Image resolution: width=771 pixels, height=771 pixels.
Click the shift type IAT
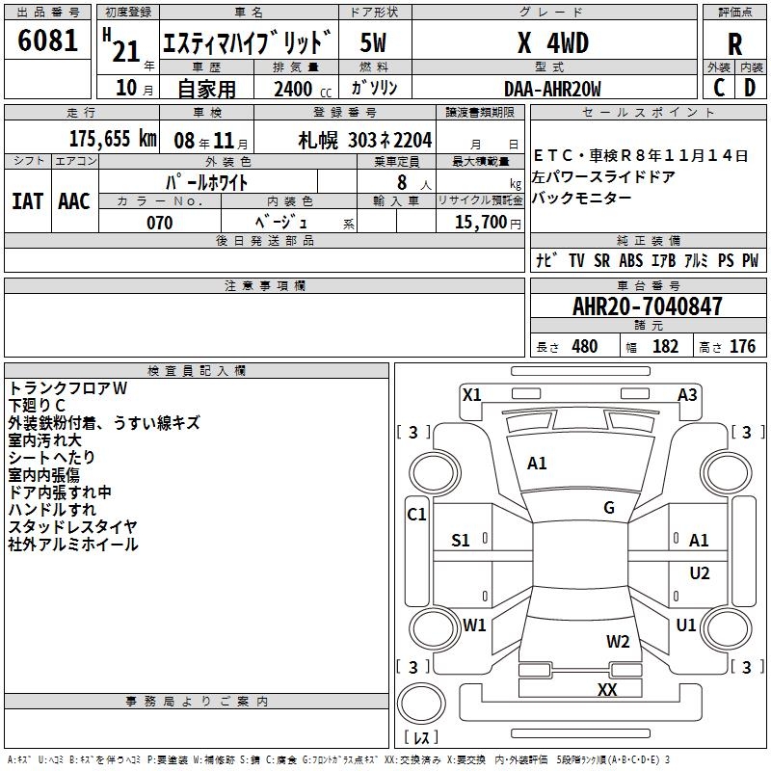coord(28,201)
